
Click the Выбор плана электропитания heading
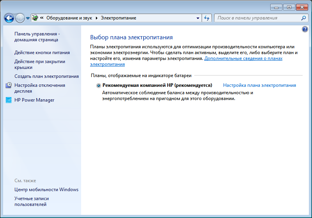(x=131, y=37)
